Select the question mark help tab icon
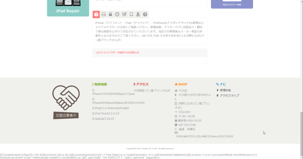Viewport: 303px width, 159px height. [145, 14]
